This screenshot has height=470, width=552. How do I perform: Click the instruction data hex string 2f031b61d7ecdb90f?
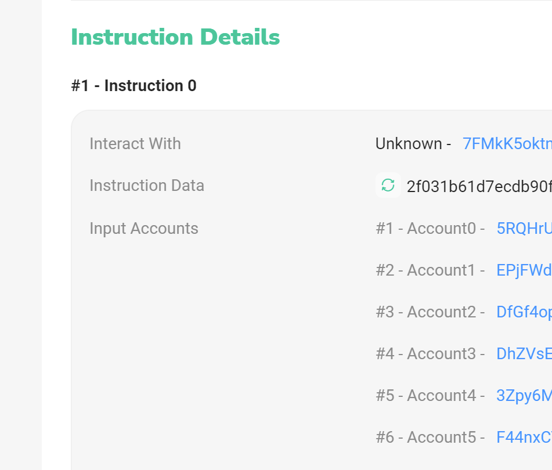click(x=479, y=186)
